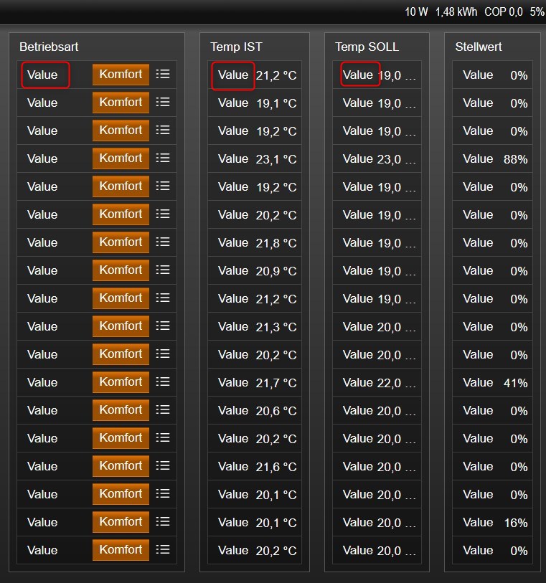The width and height of the screenshot is (546, 583).
Task: Click the list icon in the ninth Betriebsart row
Action: [x=163, y=298]
